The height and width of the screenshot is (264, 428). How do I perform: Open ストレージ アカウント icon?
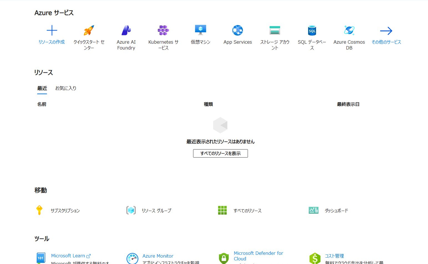tap(275, 31)
